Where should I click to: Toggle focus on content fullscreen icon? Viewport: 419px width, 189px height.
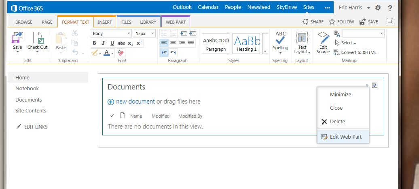click(390, 22)
